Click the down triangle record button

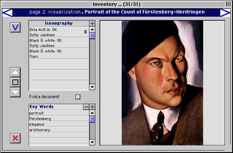15,92
